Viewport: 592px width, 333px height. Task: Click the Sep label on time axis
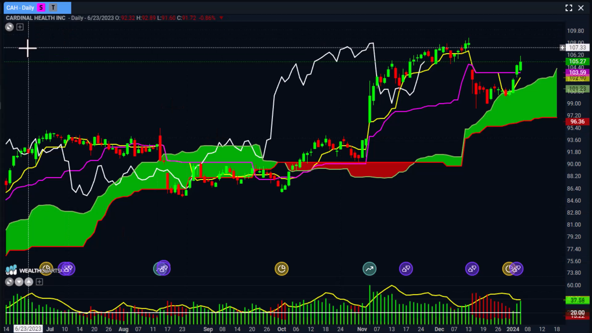click(x=208, y=329)
